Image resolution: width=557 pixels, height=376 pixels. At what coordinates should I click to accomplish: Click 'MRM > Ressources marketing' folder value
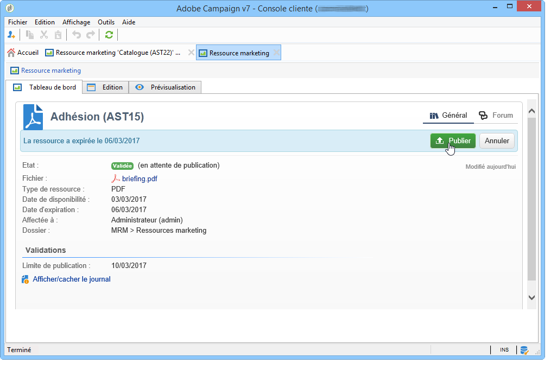[x=159, y=231]
